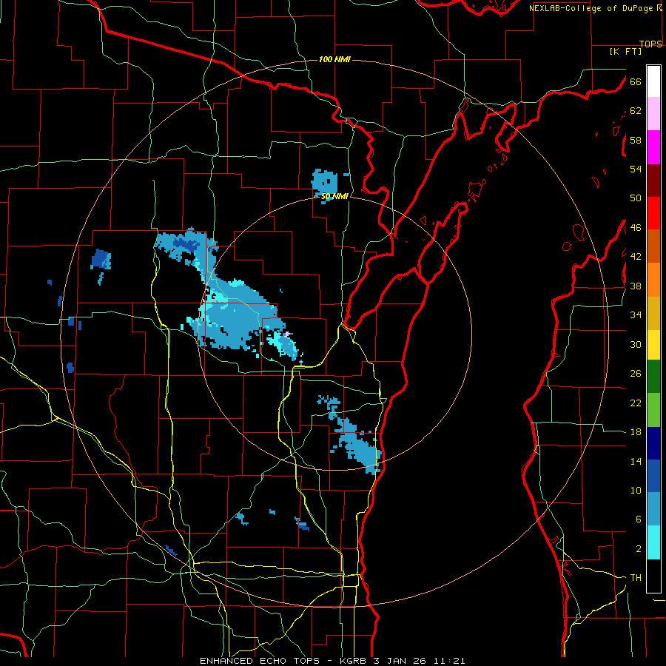Select the dark green scale band
This screenshot has height=666, width=666.
point(653,376)
